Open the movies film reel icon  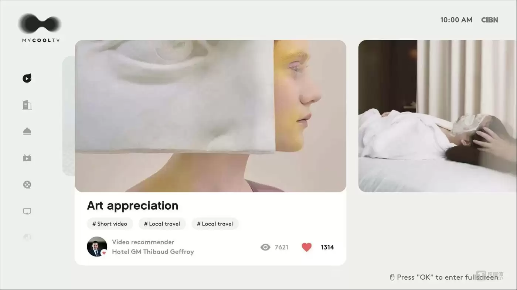(27, 185)
